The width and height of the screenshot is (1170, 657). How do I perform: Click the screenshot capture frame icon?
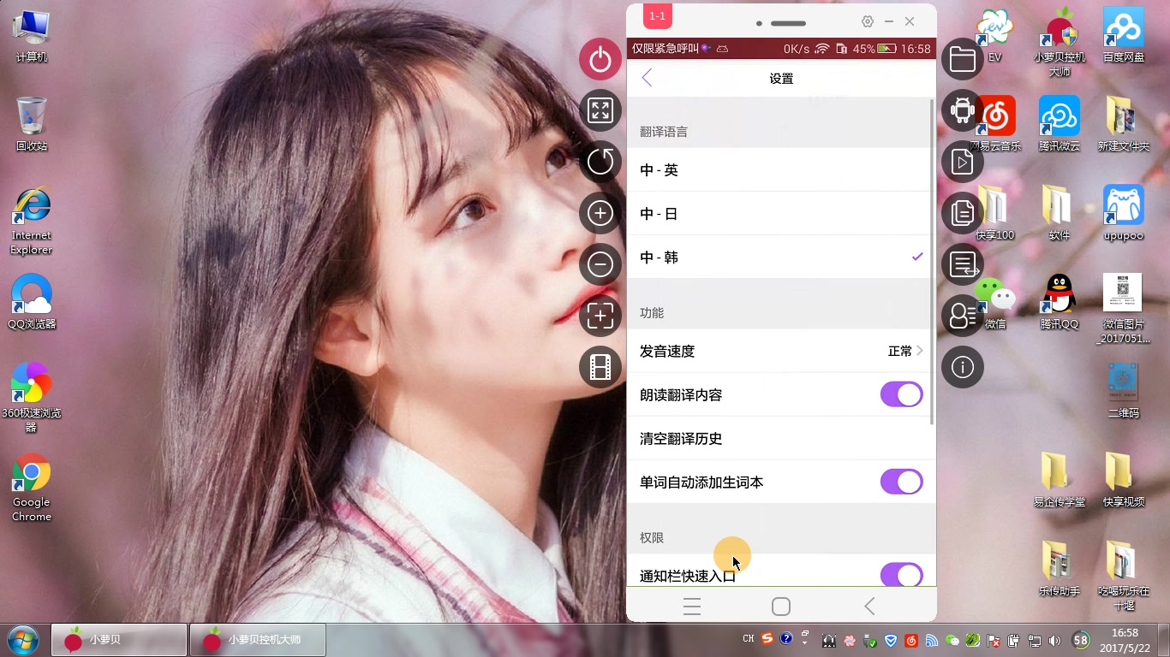pyautogui.click(x=600, y=317)
